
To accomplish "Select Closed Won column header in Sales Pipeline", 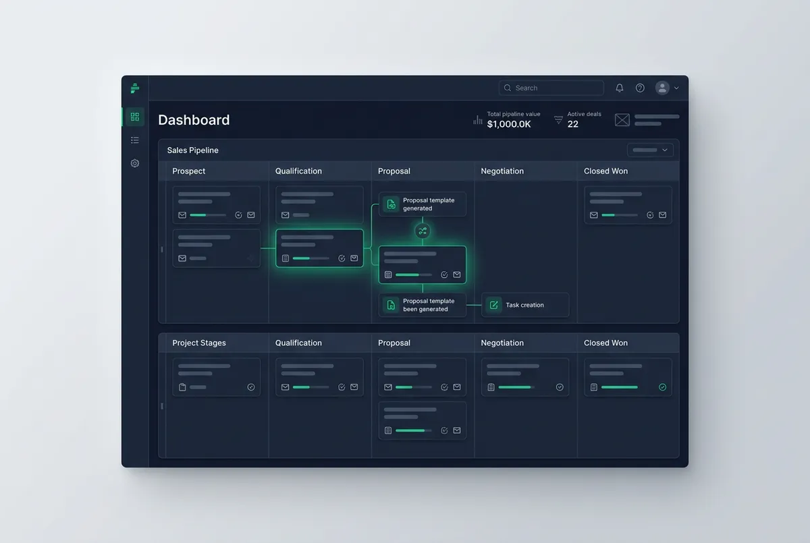I will pyautogui.click(x=605, y=171).
